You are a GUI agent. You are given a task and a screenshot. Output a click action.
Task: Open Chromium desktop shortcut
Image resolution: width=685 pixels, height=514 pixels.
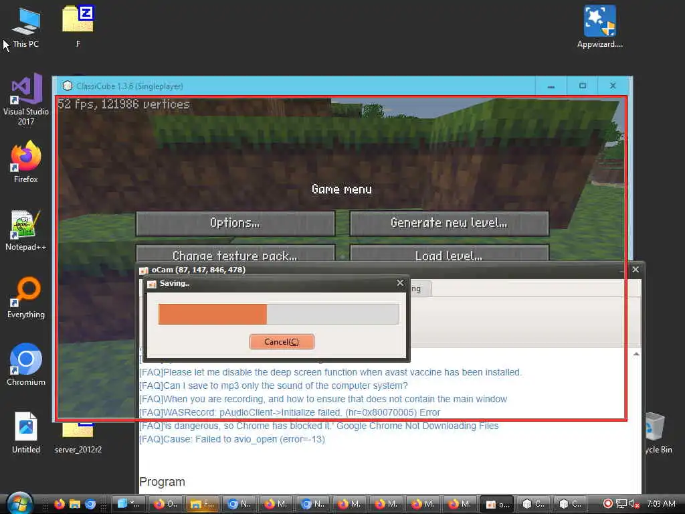pos(26,365)
